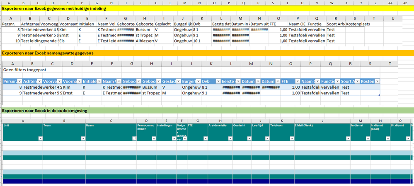
Task: Open the Instellingnr filter dropdown
Action: pyautogui.click(x=174, y=138)
